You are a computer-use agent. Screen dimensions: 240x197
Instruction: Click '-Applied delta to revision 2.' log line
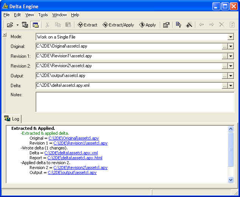click(45, 163)
